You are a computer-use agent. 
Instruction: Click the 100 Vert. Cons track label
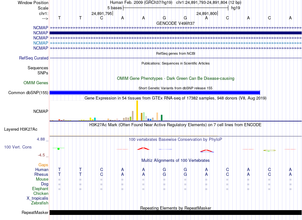tap(18, 147)
